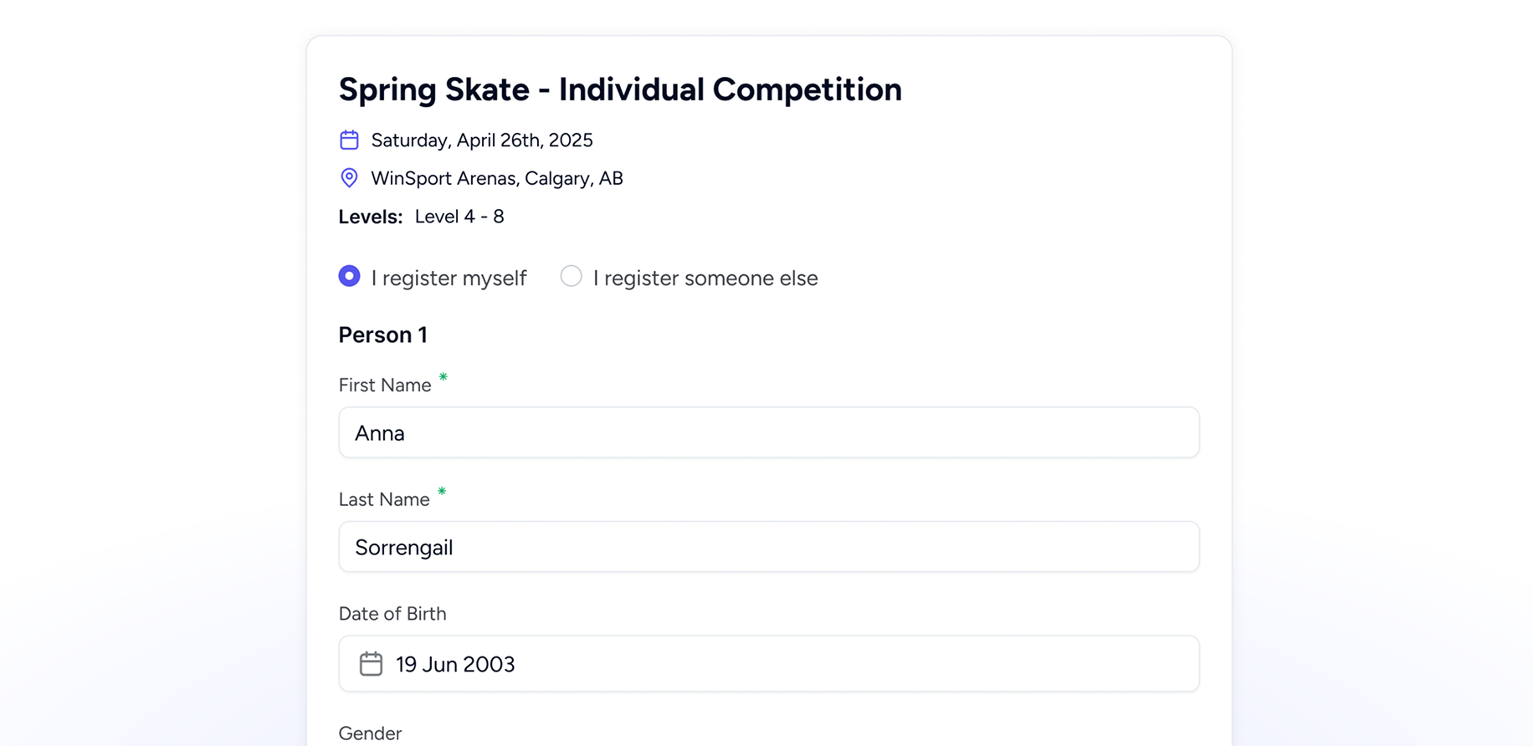Click the calendar icon beside event date
The width and height of the screenshot is (1533, 746).
pos(349,140)
